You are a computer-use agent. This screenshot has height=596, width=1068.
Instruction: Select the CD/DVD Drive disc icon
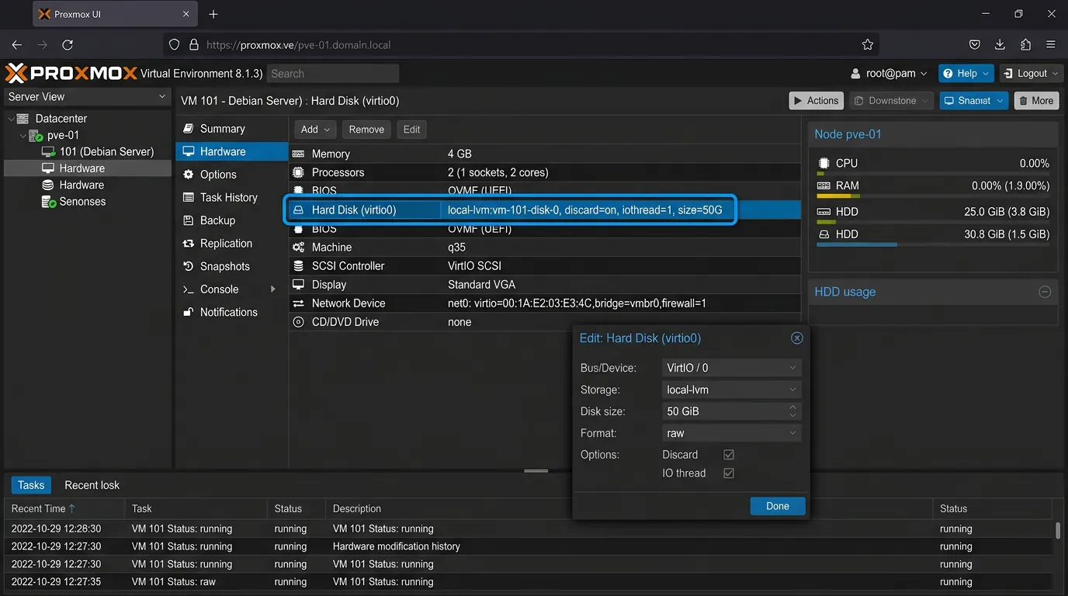[298, 321]
